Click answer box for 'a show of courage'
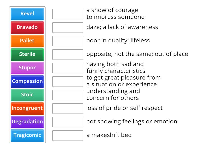The height and width of the screenshot is (150, 200). pyautogui.click(x=68, y=14)
